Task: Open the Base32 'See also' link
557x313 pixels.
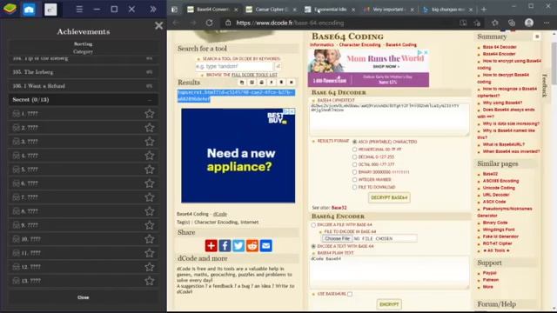Action: click(x=339, y=208)
